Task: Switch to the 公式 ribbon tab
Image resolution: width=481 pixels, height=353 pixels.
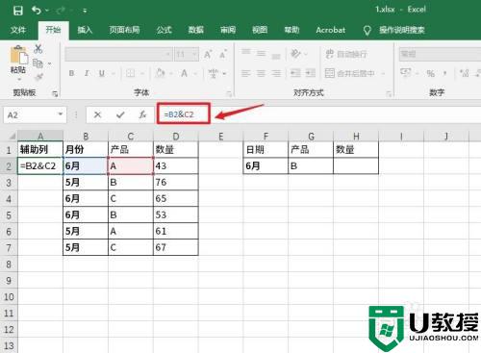Action: [165, 30]
